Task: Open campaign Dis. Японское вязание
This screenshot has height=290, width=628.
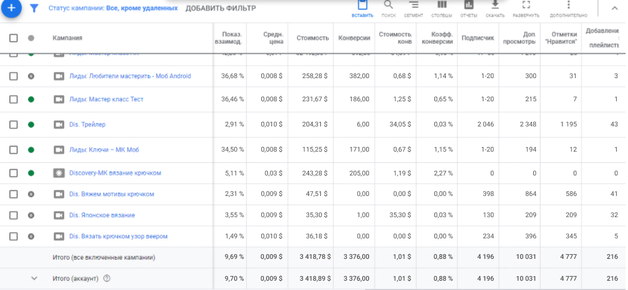Action: point(101,215)
